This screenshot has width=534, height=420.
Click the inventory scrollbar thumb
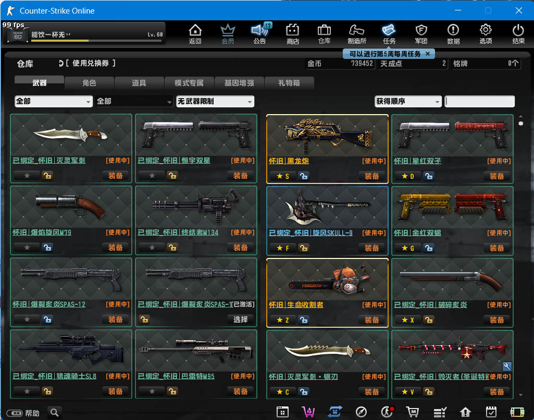(x=521, y=123)
